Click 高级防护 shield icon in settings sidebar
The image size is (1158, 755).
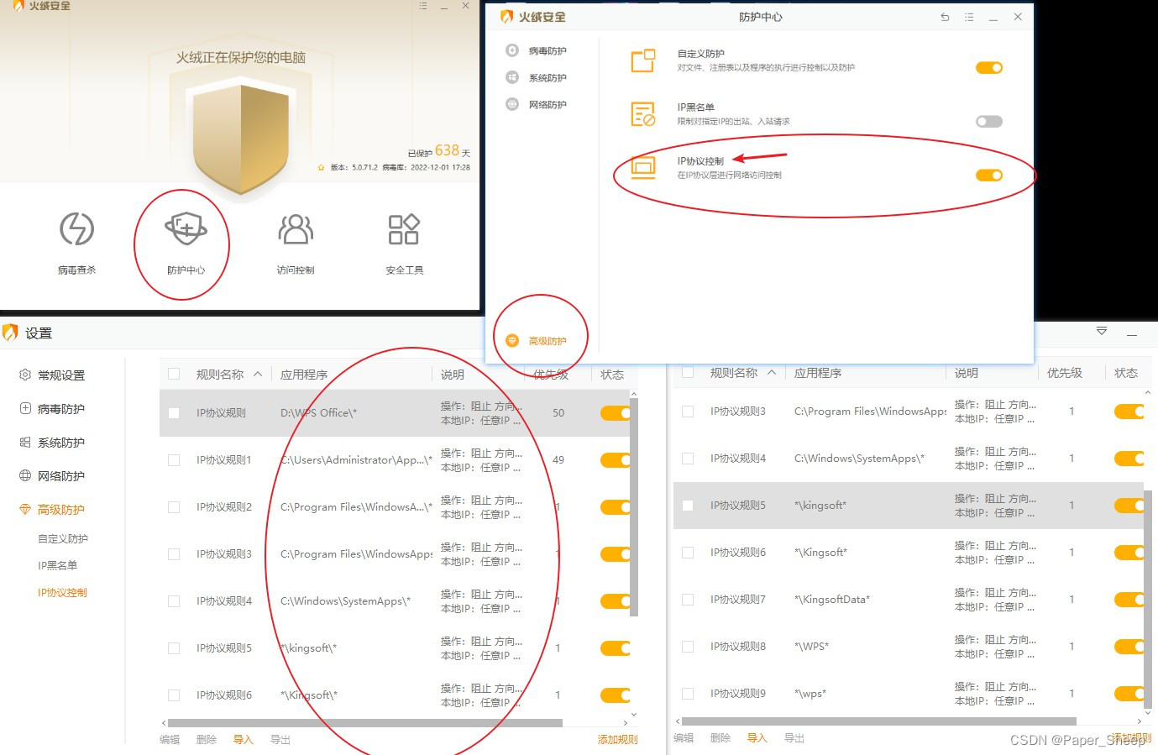25,509
